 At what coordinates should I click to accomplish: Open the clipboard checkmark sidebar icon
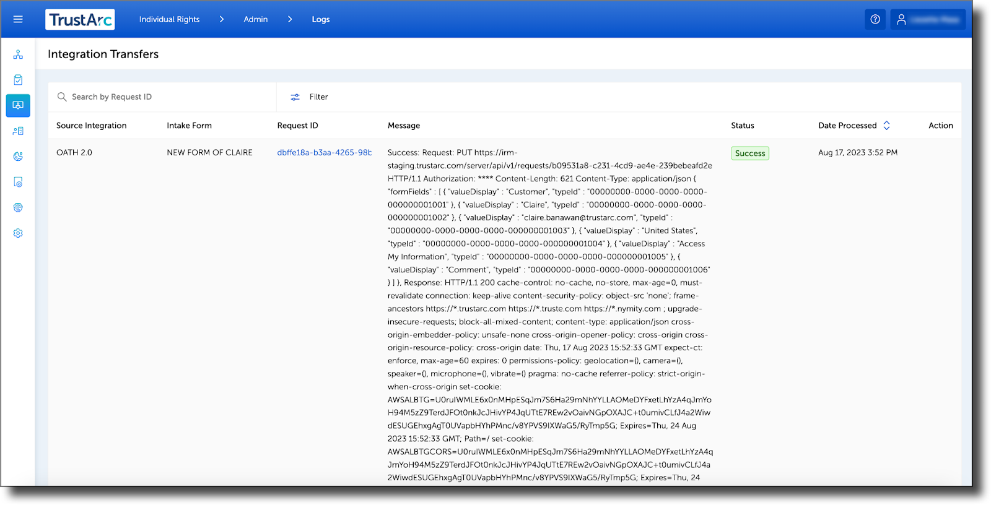click(18, 80)
